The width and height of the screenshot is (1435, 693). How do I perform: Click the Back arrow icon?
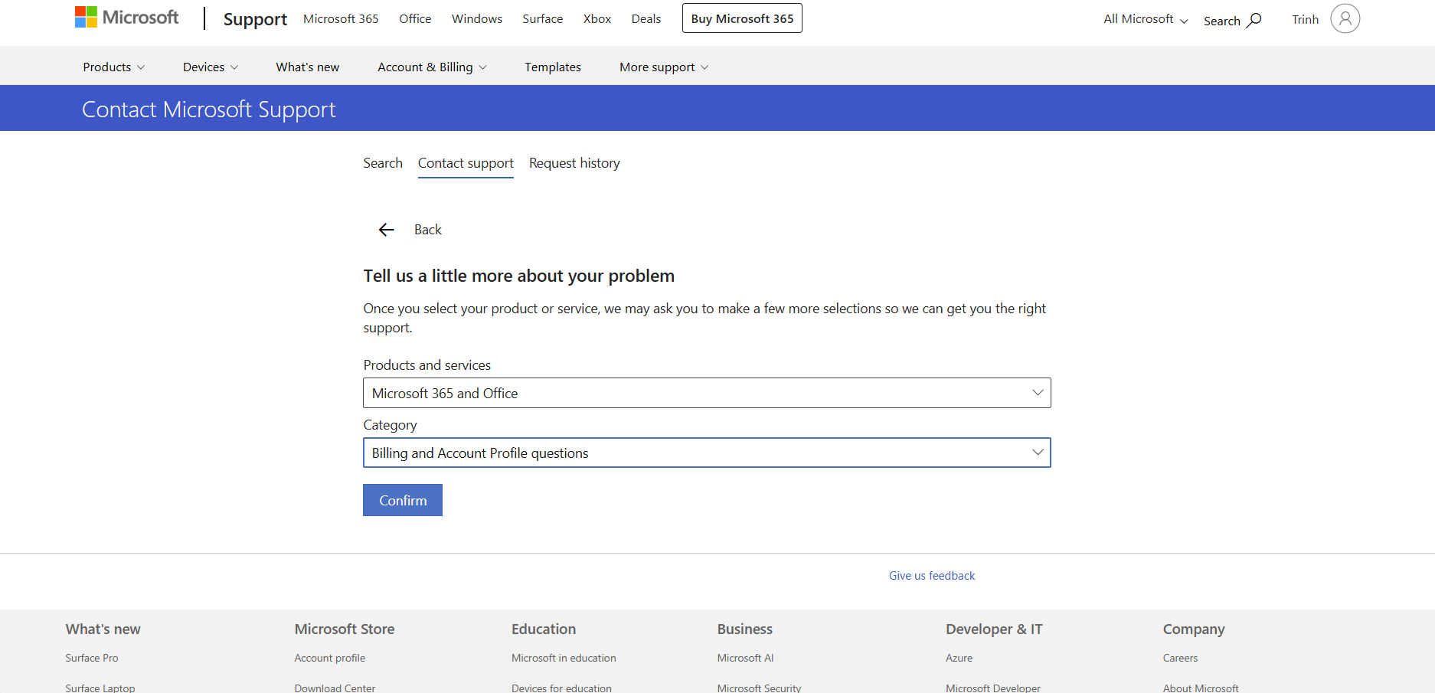386,230
